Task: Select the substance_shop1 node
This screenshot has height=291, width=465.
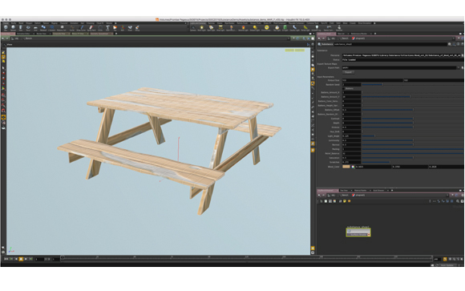Action: point(358,232)
